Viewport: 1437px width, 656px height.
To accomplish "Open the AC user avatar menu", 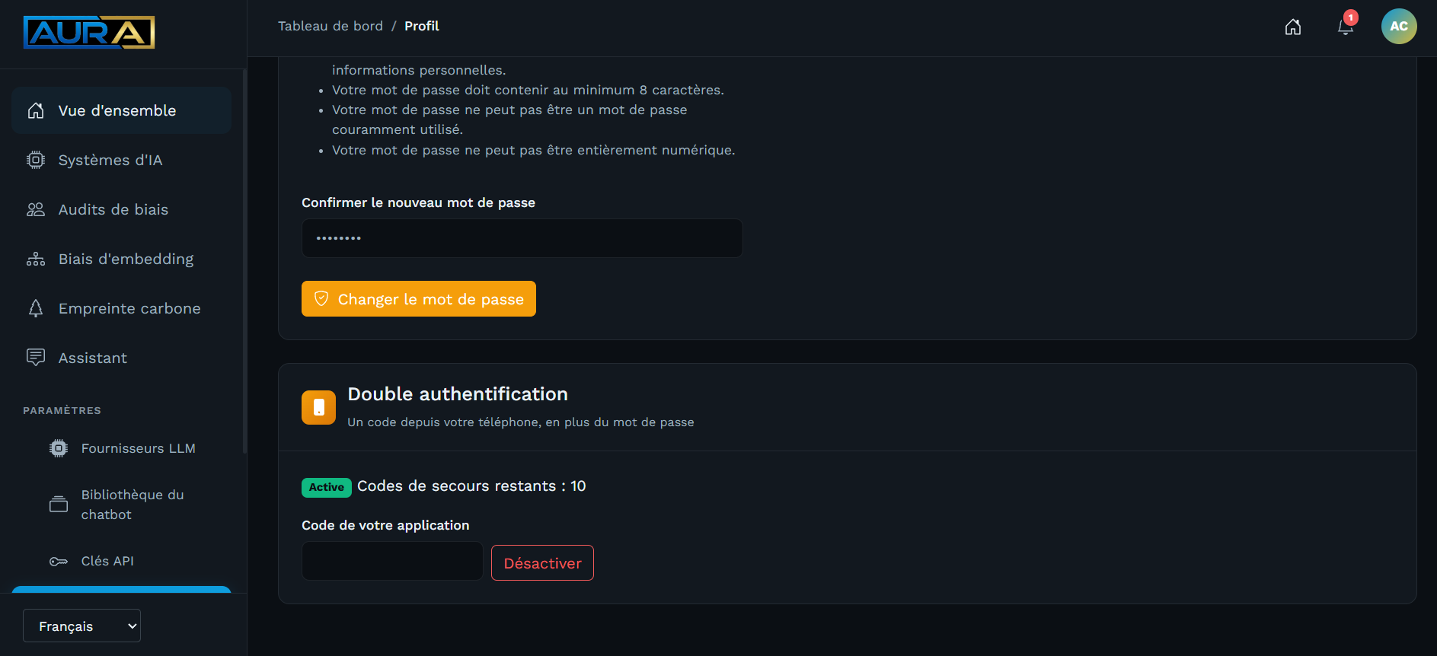I will pos(1399,27).
